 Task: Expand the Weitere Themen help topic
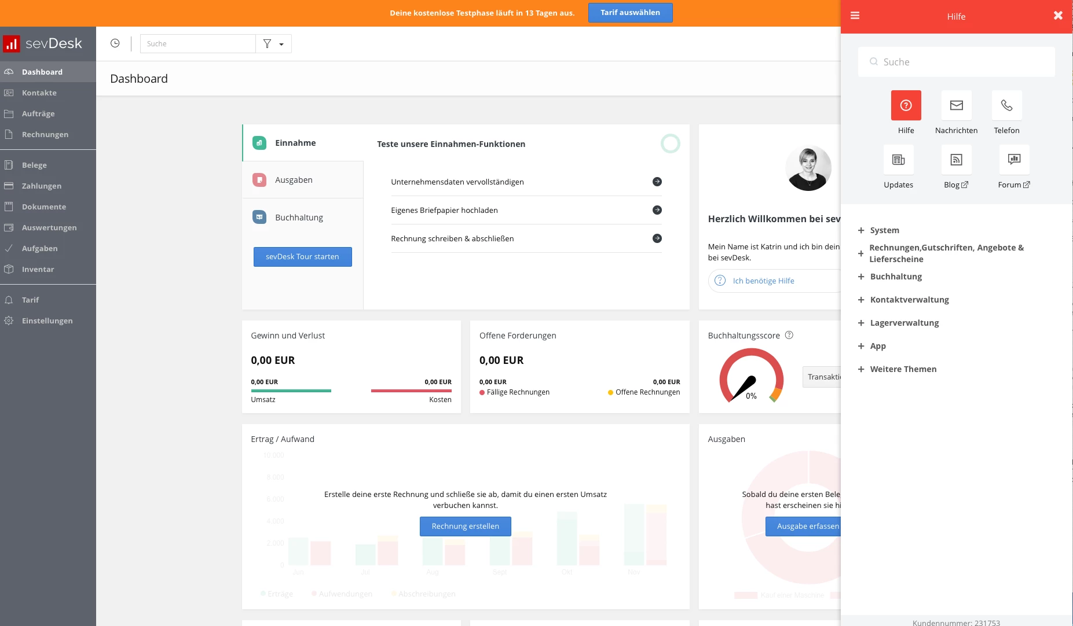pyautogui.click(x=897, y=369)
